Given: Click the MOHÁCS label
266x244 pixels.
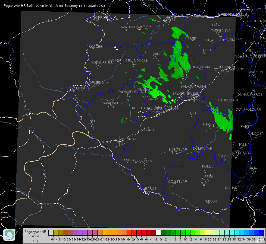Looking at the screenshot, I should pos(232,188).
